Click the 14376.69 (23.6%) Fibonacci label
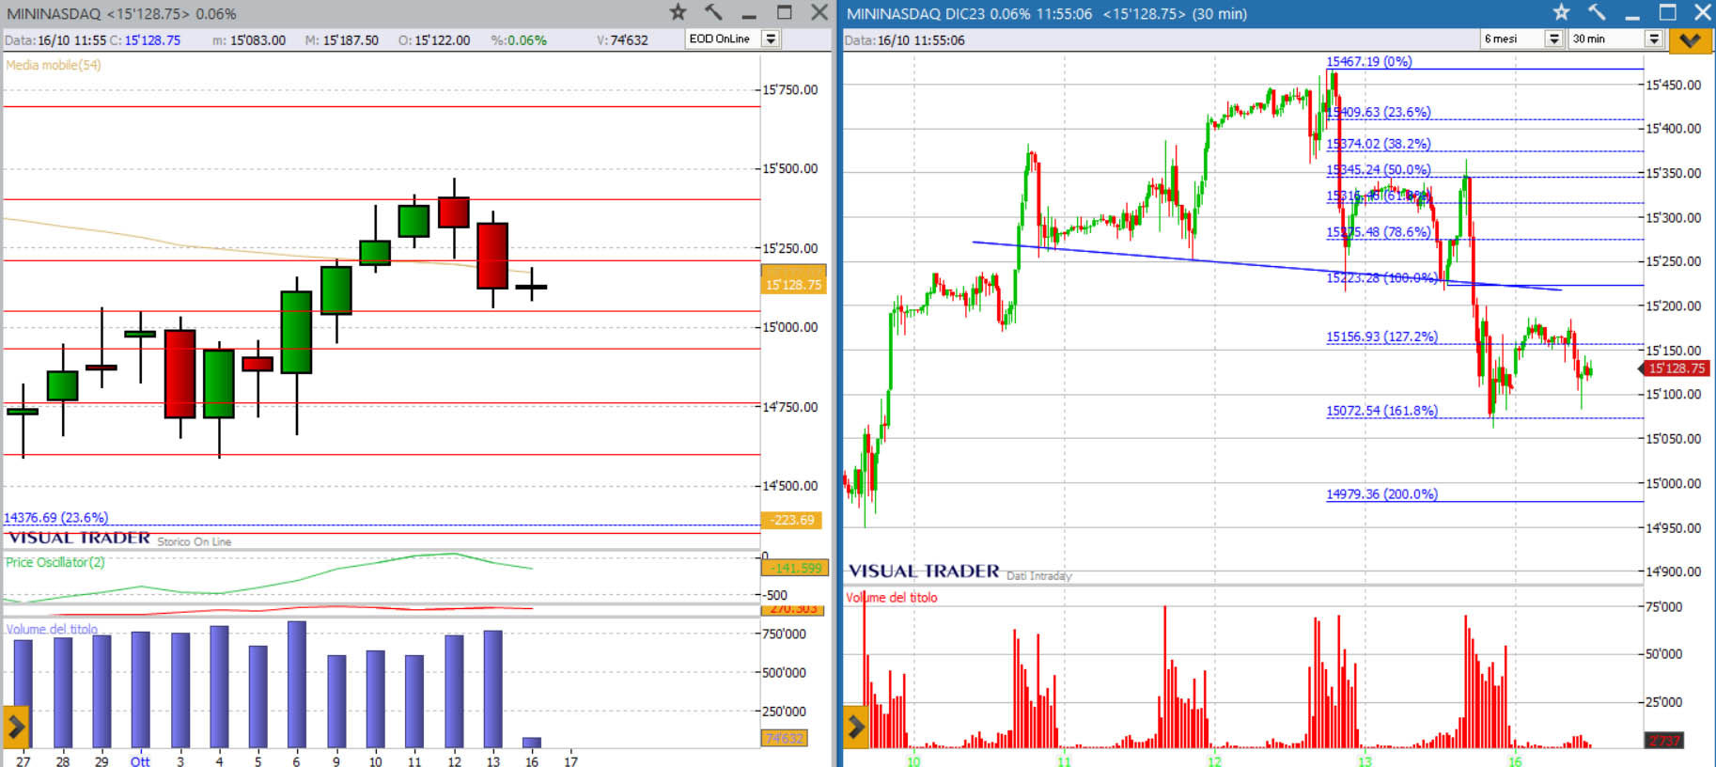 [55, 518]
